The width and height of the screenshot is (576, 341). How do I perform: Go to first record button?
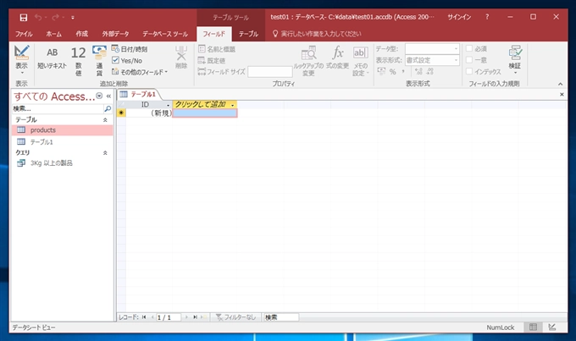[144, 317]
